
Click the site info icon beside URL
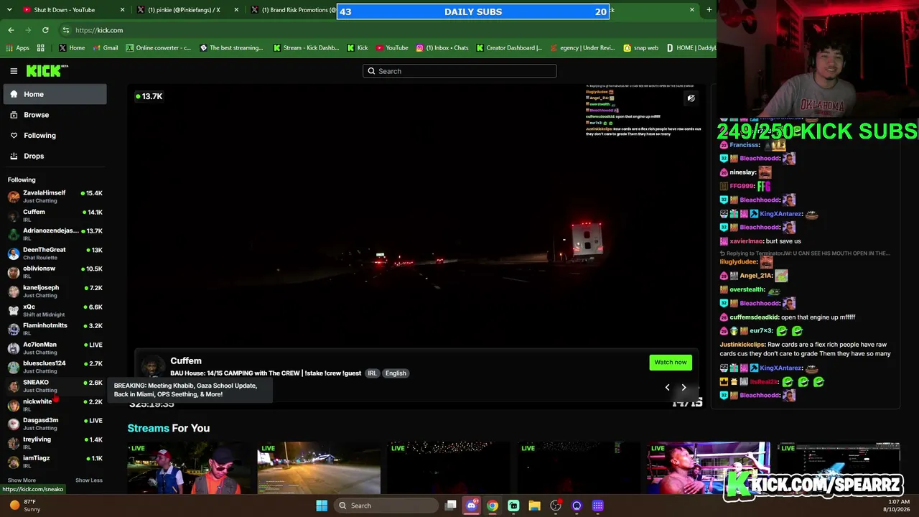66,30
